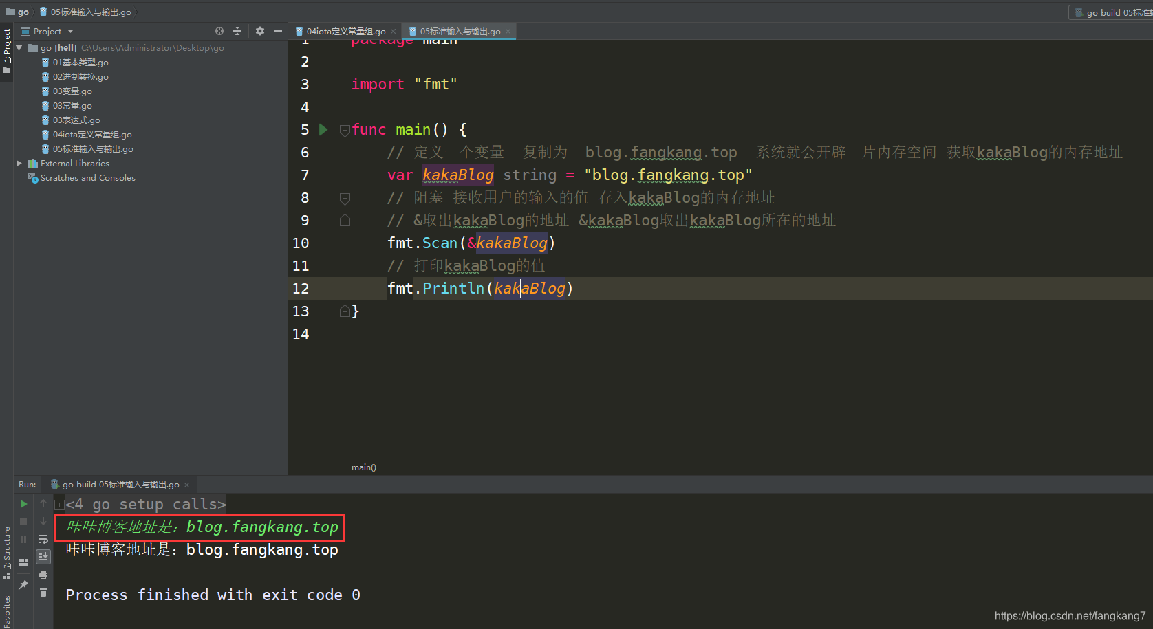Image resolution: width=1153 pixels, height=629 pixels.
Task: Click the Println call on line 12
Action: click(453, 289)
